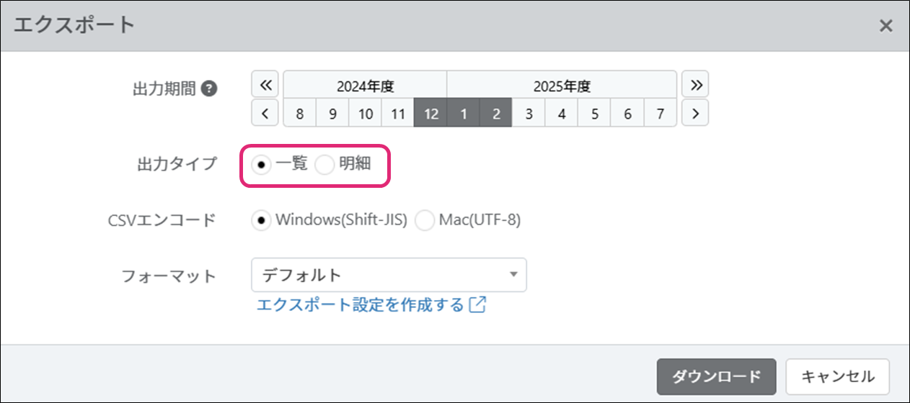
Task: Click the キャンセル button
Action: [837, 376]
